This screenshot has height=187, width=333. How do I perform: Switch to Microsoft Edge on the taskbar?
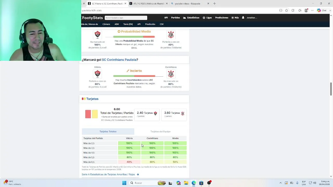(x=194, y=183)
